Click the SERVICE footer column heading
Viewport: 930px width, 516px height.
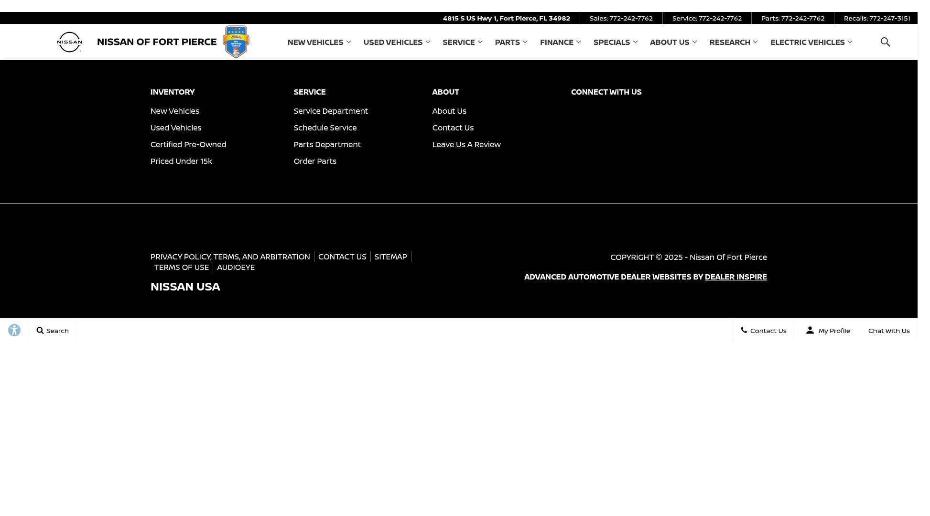coord(310,92)
